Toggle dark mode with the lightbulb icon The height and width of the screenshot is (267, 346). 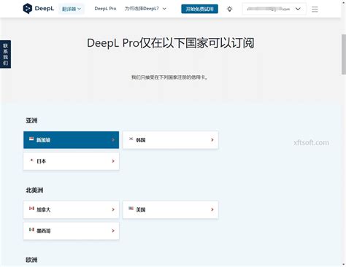tap(229, 9)
